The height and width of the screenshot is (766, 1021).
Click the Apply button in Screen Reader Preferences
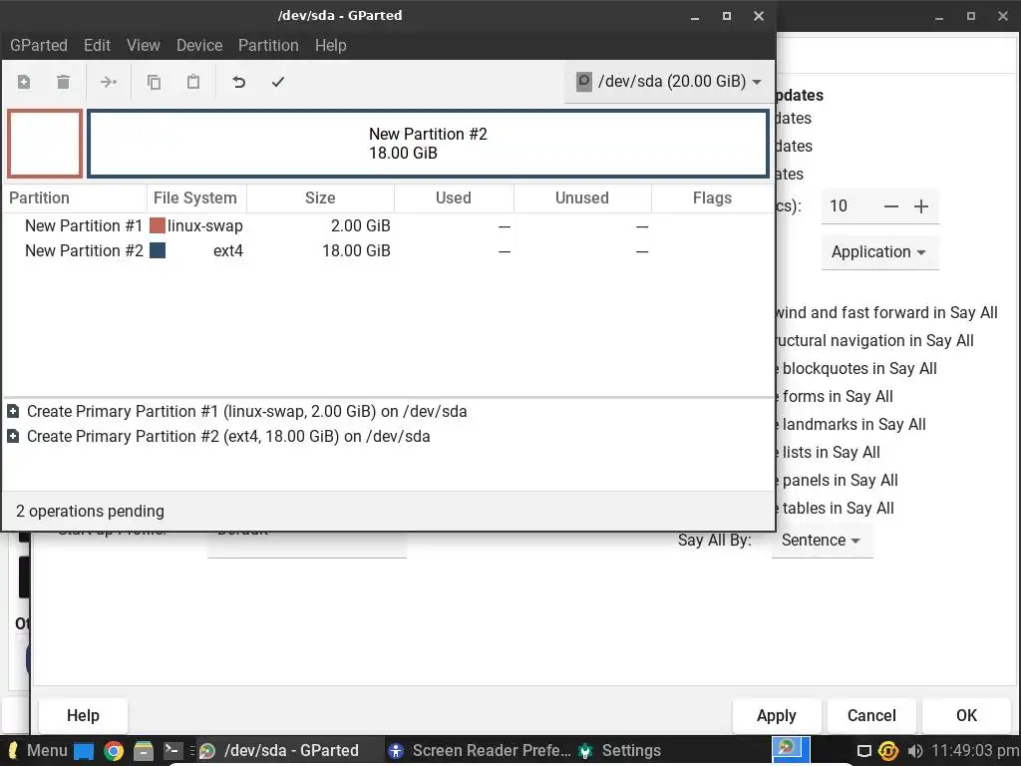click(x=776, y=716)
